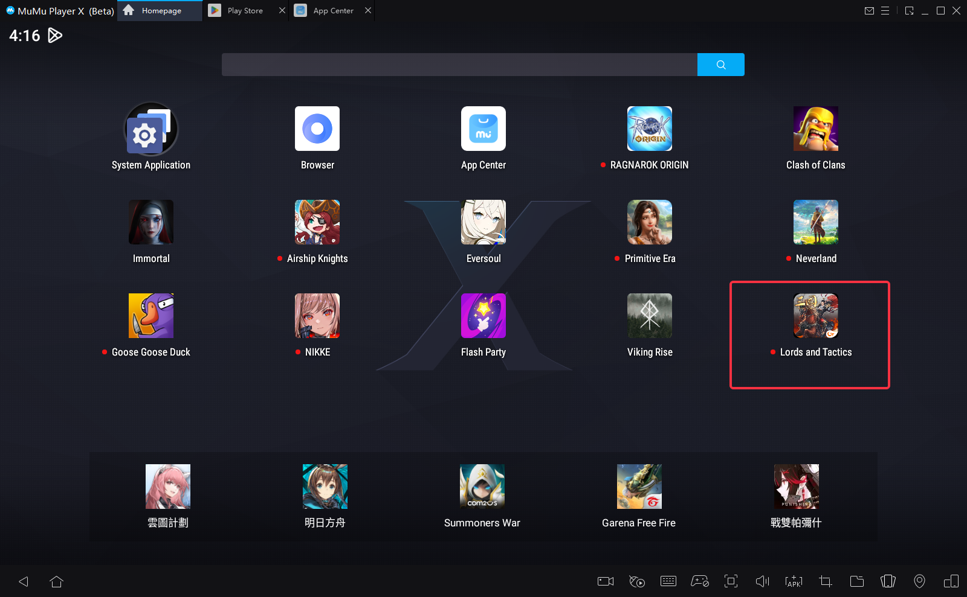Launch Flash Party

pyautogui.click(x=483, y=316)
